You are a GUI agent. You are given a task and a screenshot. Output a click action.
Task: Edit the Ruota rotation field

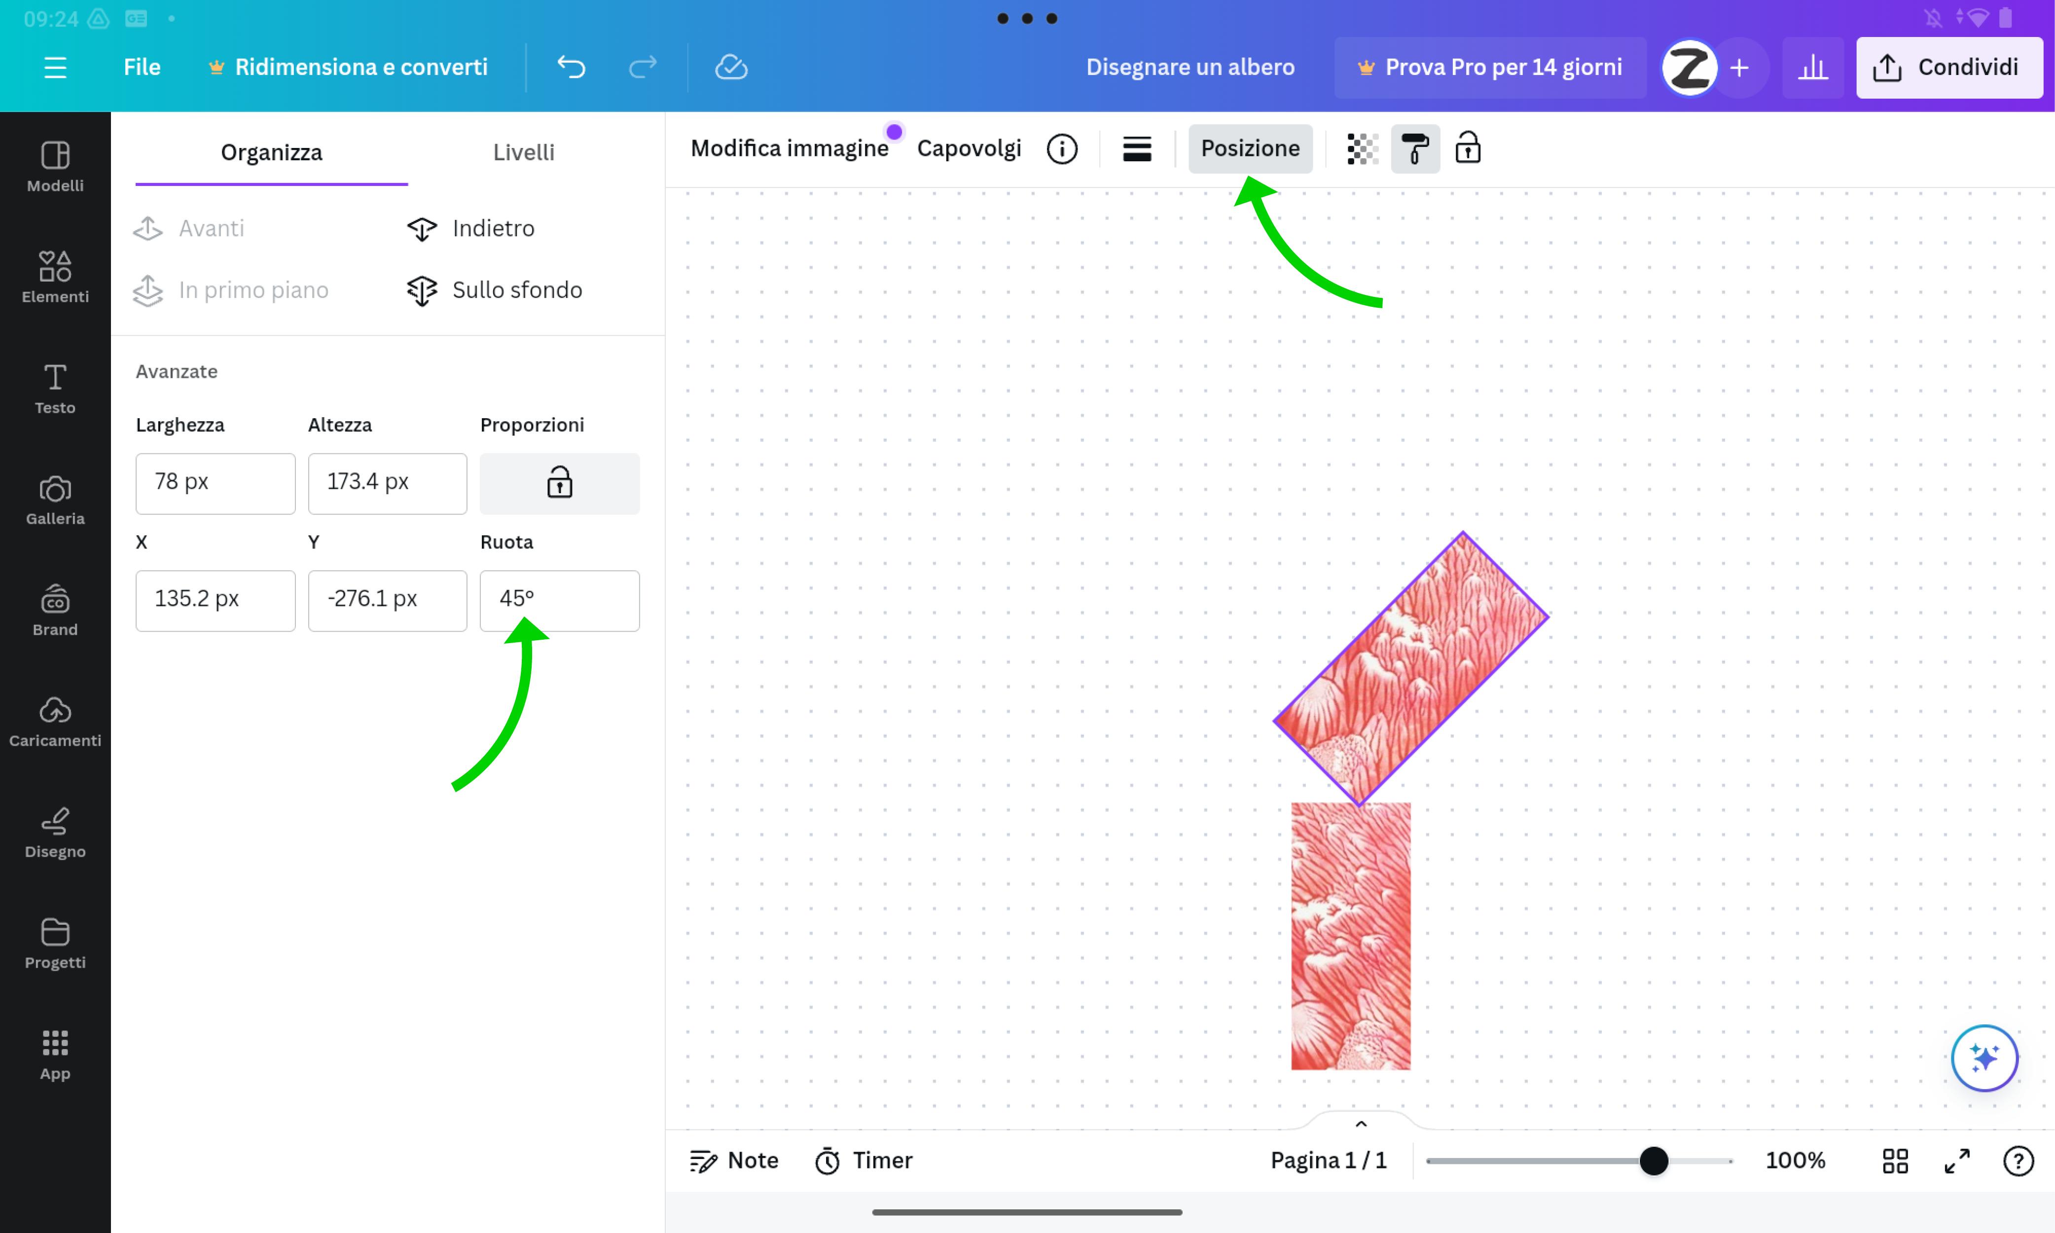(560, 600)
